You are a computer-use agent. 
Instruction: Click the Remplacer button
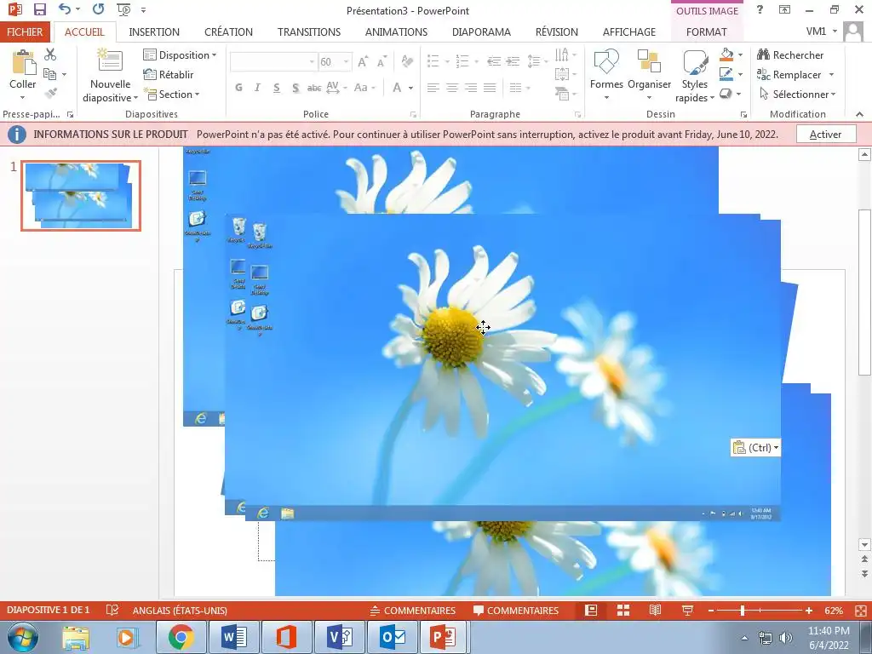click(x=789, y=75)
